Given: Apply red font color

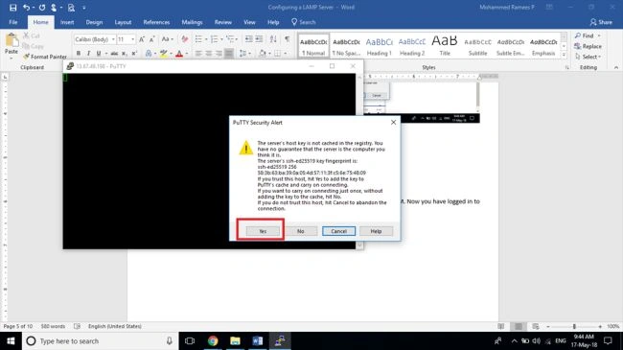Looking at the screenshot, I should click(x=179, y=54).
